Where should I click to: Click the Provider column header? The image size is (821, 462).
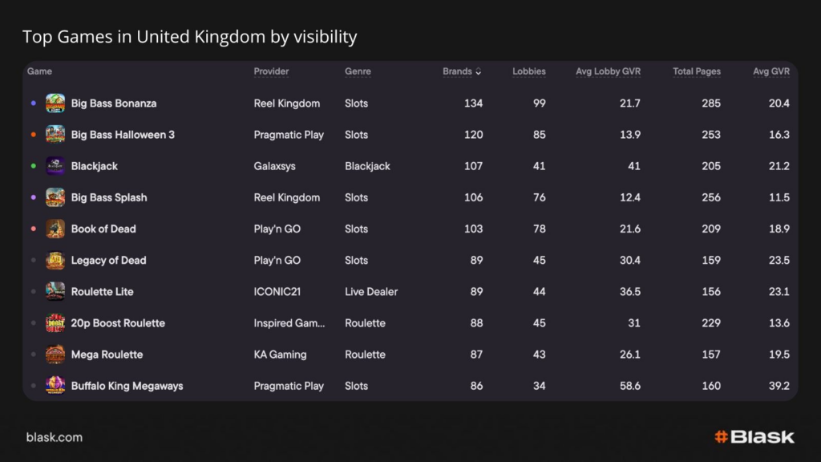point(271,71)
